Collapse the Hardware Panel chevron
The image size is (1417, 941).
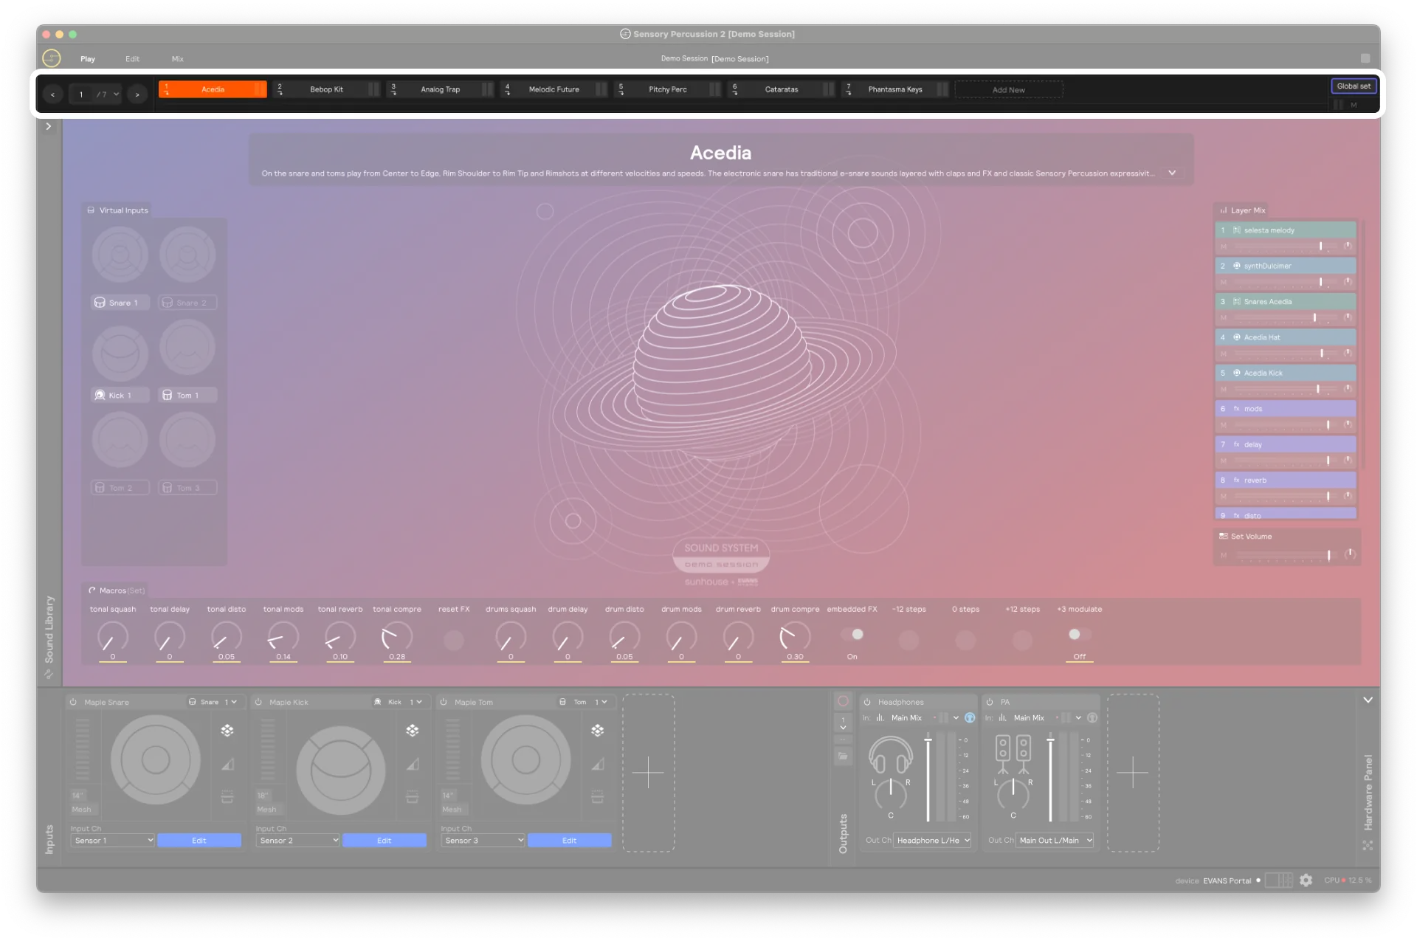point(1368,700)
